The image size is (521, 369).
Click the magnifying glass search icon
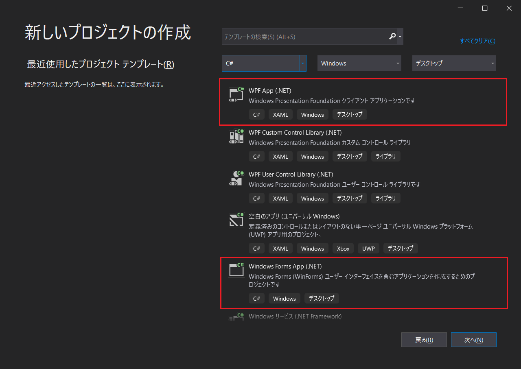(x=392, y=37)
